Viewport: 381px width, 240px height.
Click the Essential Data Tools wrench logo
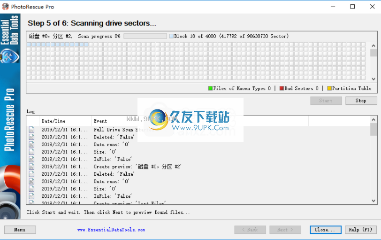9,56
